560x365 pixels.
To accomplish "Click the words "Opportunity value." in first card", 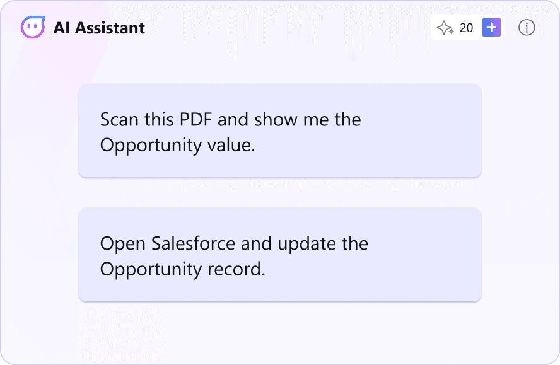I will pos(177,144).
